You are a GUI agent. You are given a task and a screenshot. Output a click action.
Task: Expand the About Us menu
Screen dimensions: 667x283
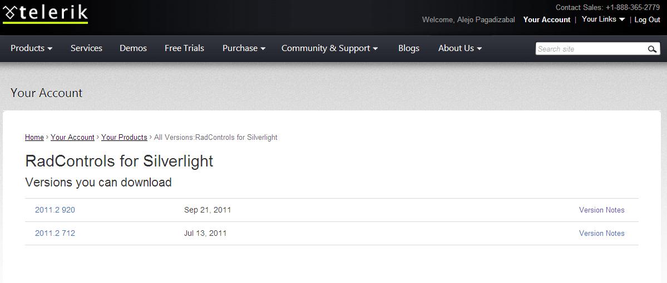[460, 48]
